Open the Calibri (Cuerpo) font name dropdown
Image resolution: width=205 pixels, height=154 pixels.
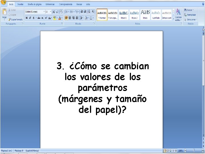tap(44, 12)
